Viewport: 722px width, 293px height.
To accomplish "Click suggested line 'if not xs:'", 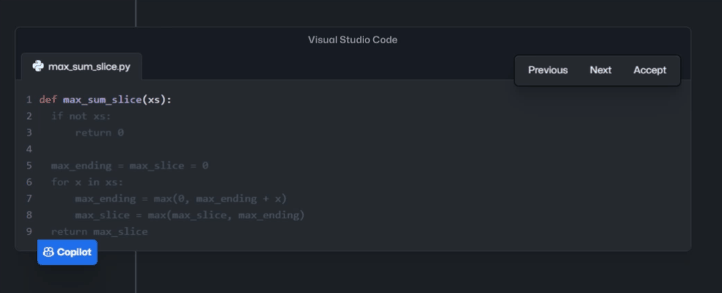I will [81, 117].
